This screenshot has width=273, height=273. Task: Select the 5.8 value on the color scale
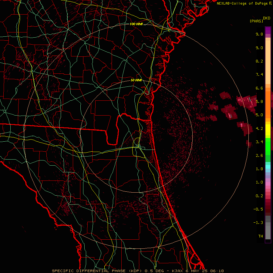259,102
